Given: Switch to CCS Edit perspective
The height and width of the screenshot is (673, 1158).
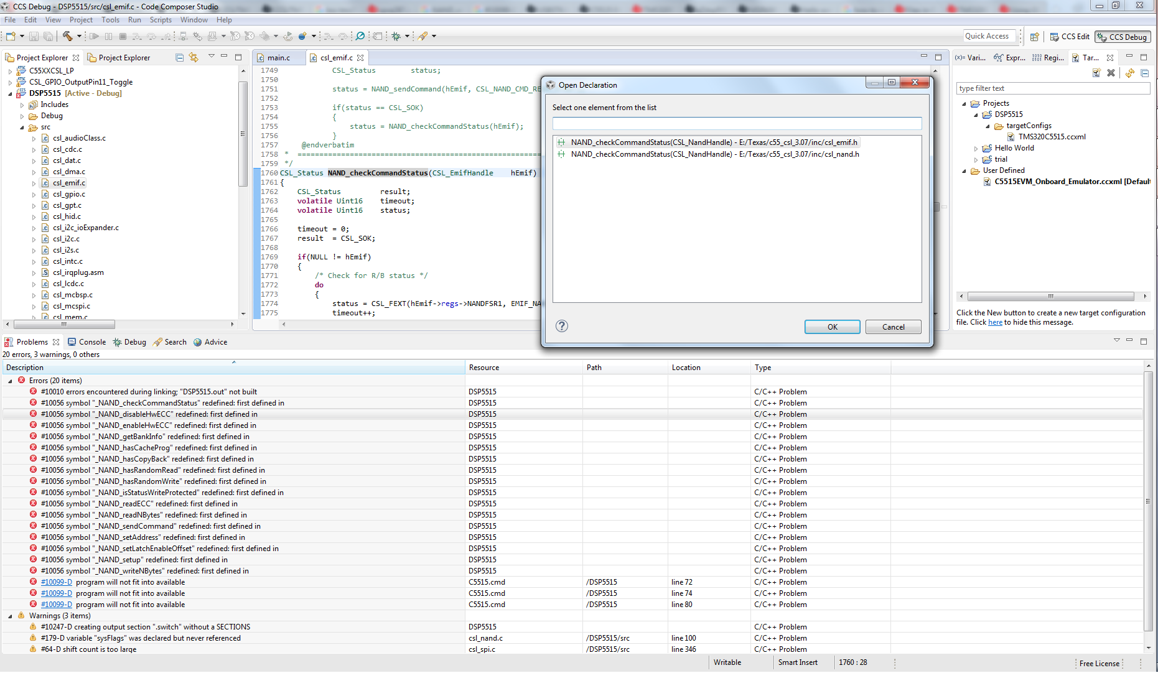Looking at the screenshot, I should coord(1070,37).
